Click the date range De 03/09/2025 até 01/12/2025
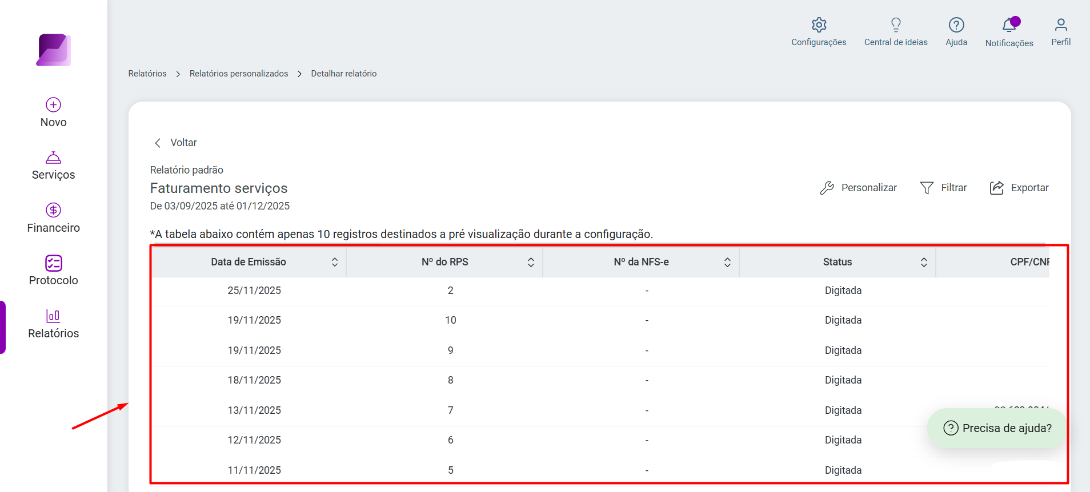This screenshot has height=492, width=1090. [220, 206]
